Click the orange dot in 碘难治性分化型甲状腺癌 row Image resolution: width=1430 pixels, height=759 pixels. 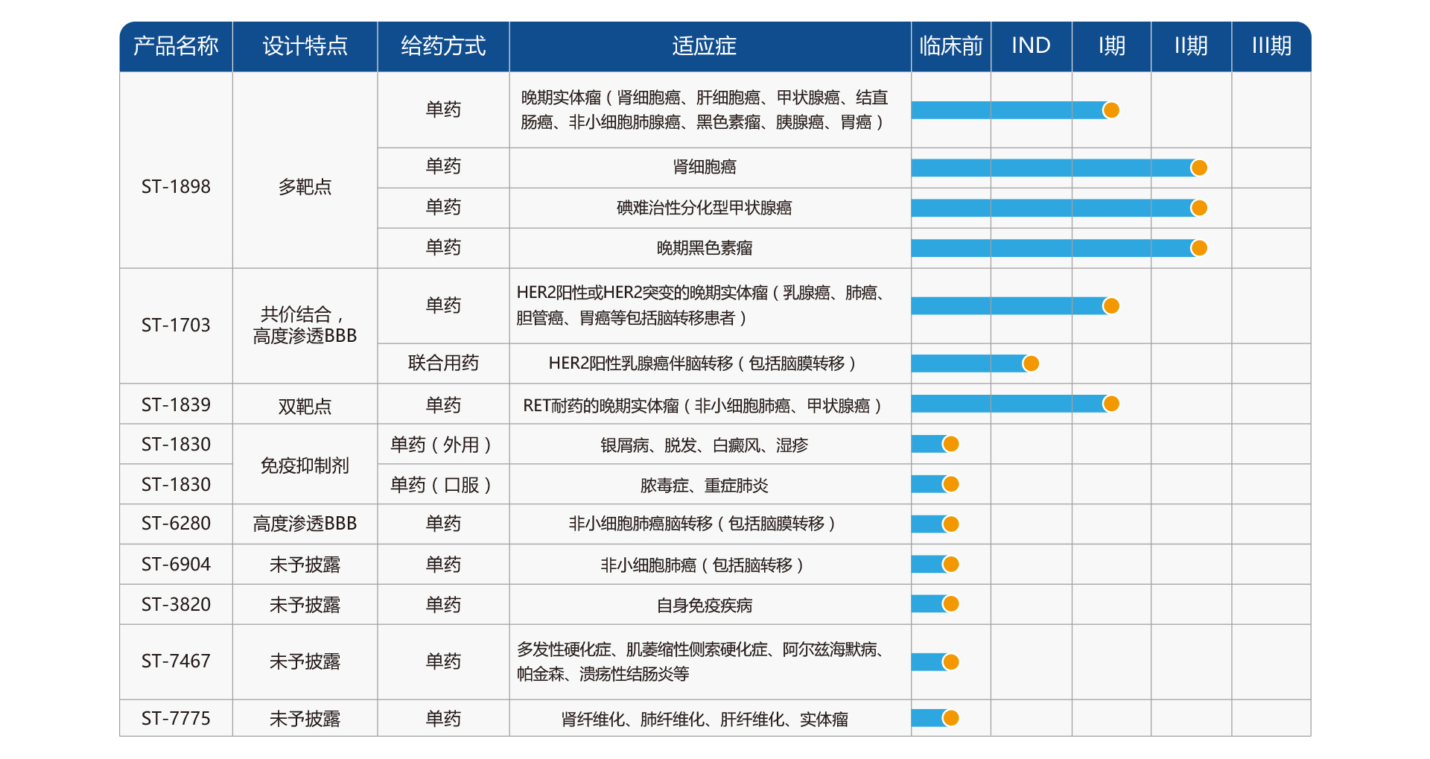click(x=1198, y=208)
